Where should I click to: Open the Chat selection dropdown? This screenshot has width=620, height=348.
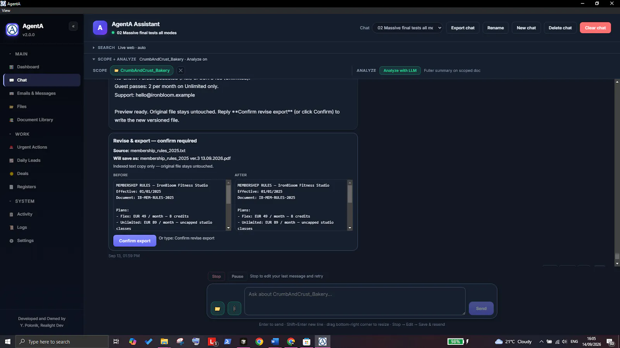click(407, 28)
